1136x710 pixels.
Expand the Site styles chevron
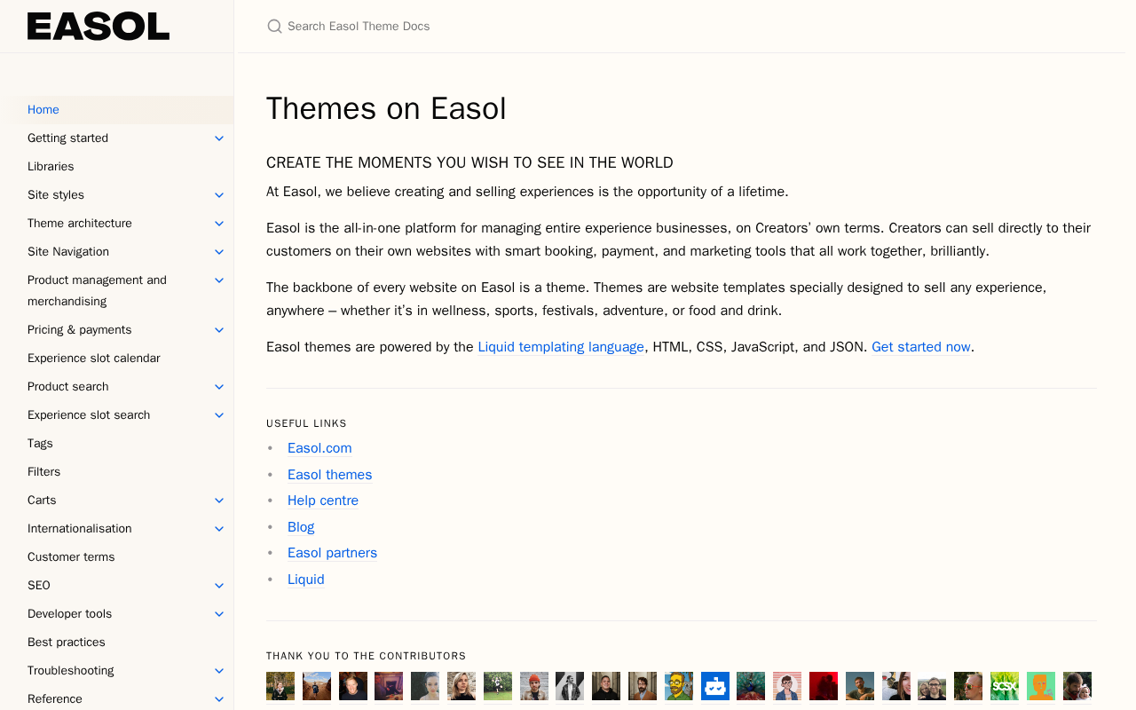click(219, 195)
